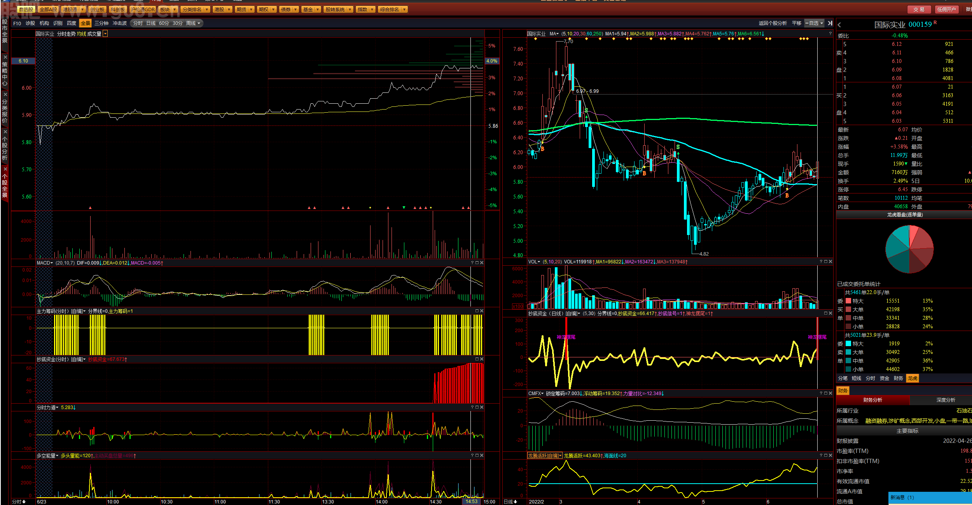972x505 pixels.
Task: Go back with the left chevron beside 国际实业
Action: tap(839, 25)
